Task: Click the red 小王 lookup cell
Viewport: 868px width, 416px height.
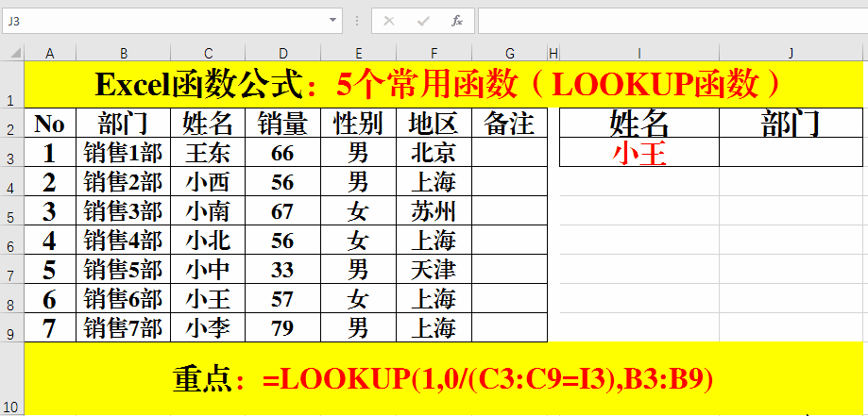Action: [x=639, y=152]
